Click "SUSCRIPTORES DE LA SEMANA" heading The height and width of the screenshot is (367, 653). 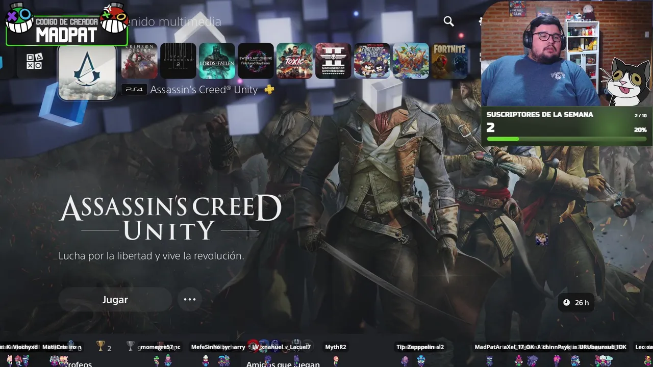[540, 115]
